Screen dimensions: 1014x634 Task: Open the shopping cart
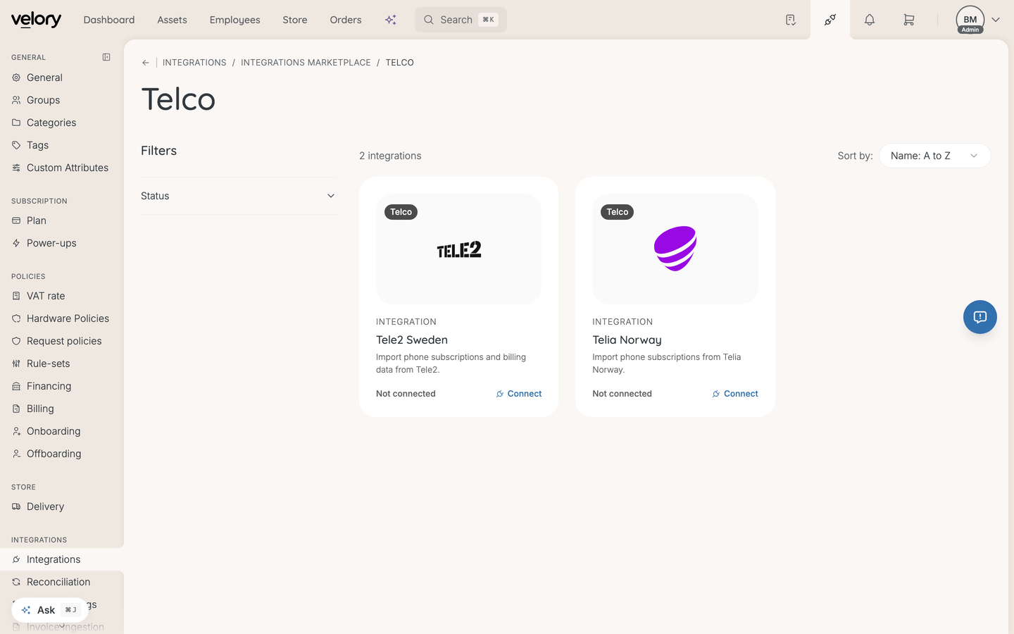tap(909, 20)
